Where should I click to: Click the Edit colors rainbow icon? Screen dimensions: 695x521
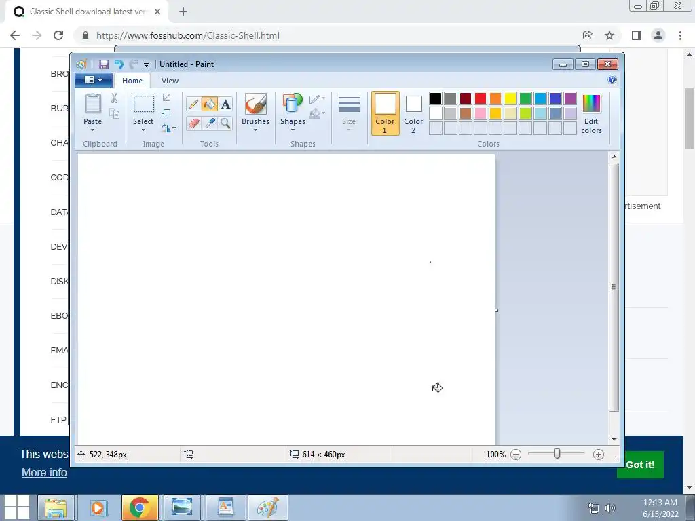(x=591, y=104)
